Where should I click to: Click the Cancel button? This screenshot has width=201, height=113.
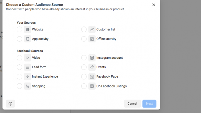(132, 104)
